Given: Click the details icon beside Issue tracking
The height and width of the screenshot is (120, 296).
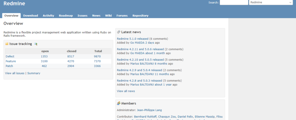Looking at the screenshot, I should click(x=36, y=44).
